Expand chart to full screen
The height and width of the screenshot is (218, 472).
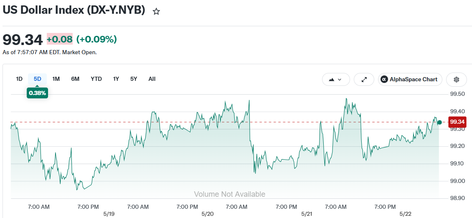pos(364,80)
